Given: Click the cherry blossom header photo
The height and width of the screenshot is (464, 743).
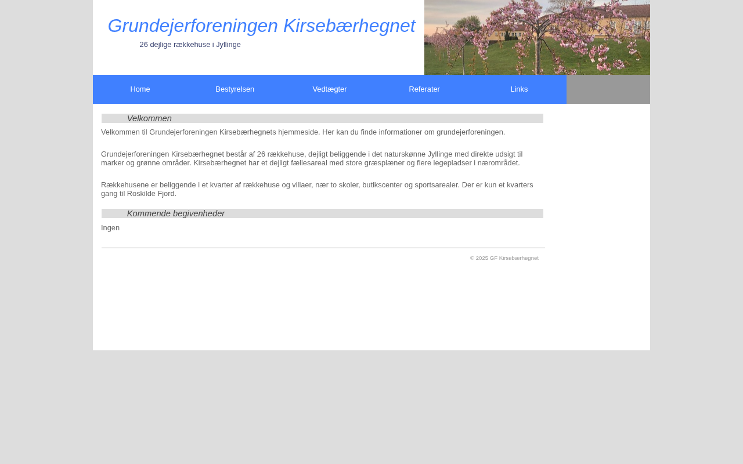Looking at the screenshot, I should click(537, 37).
